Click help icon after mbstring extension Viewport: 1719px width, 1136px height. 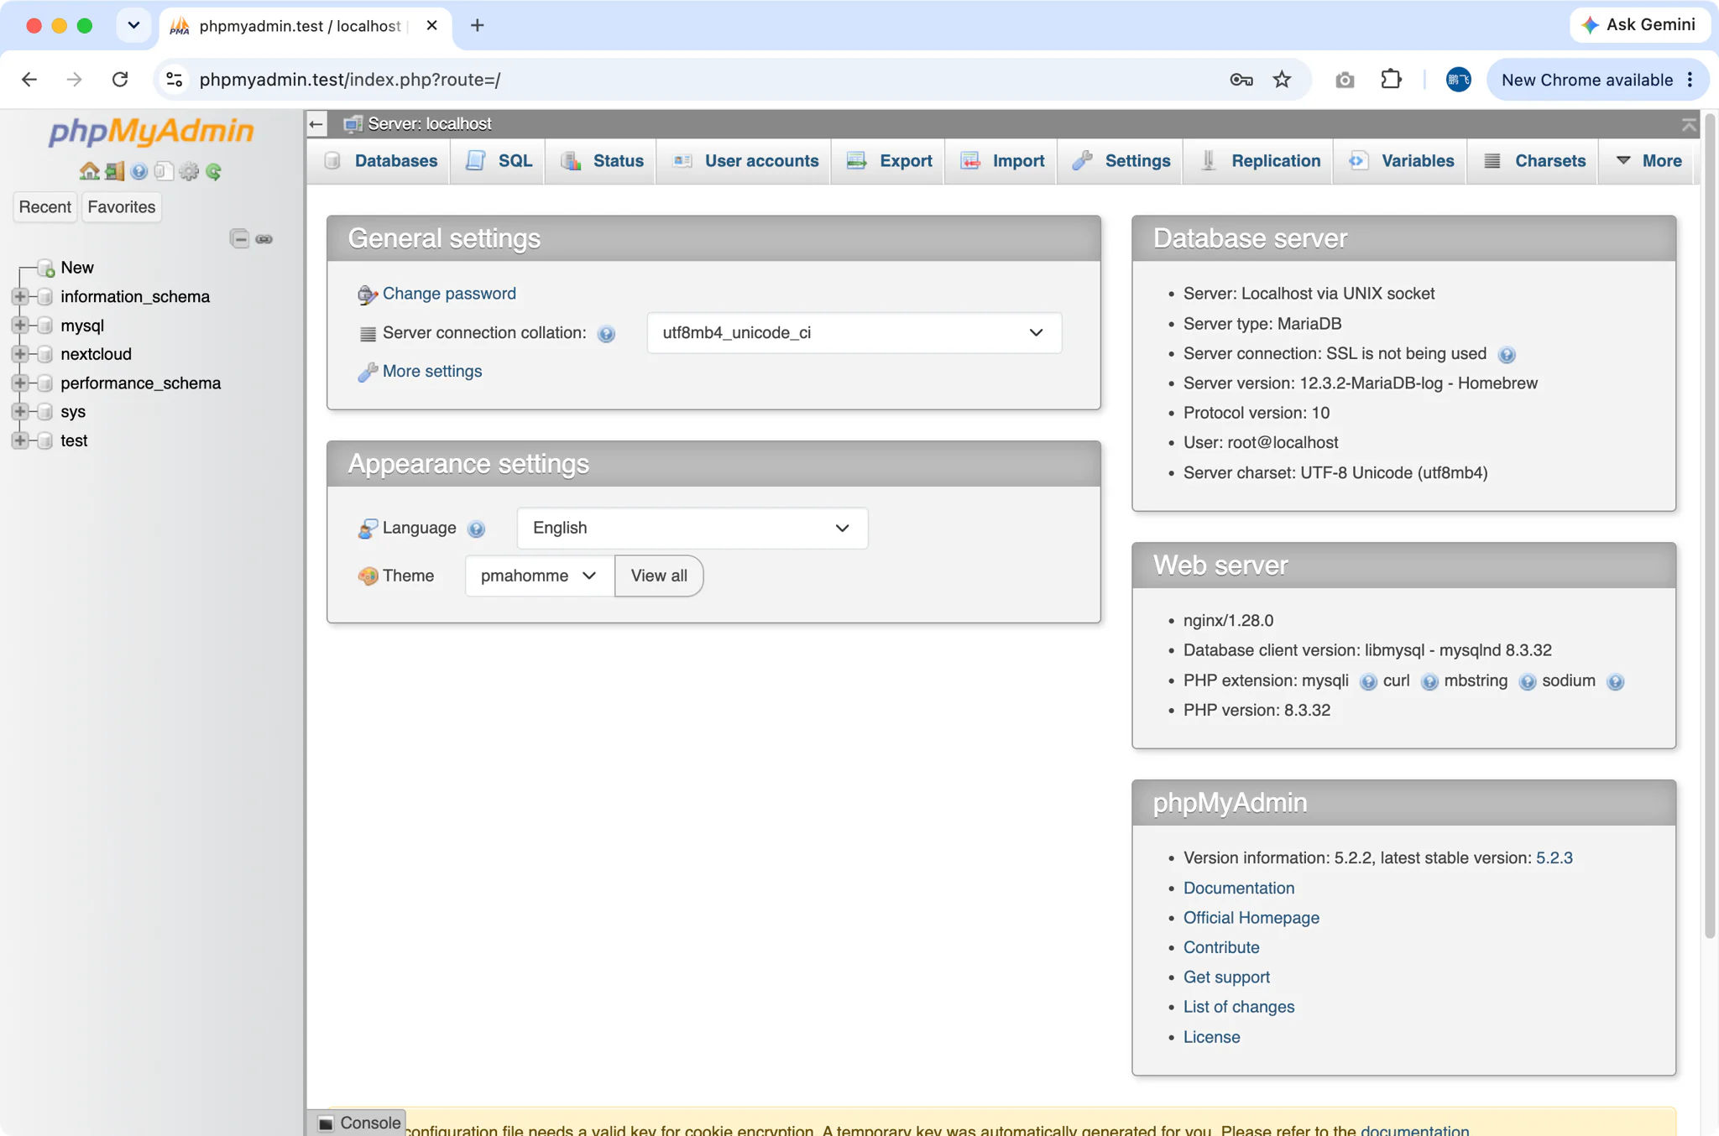pos(1528,682)
